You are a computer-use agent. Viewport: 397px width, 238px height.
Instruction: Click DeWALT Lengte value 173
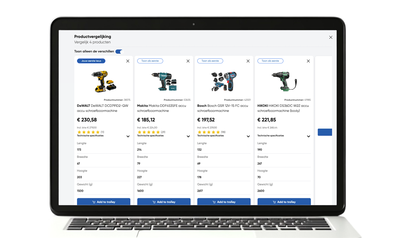pyautogui.click(x=79, y=150)
